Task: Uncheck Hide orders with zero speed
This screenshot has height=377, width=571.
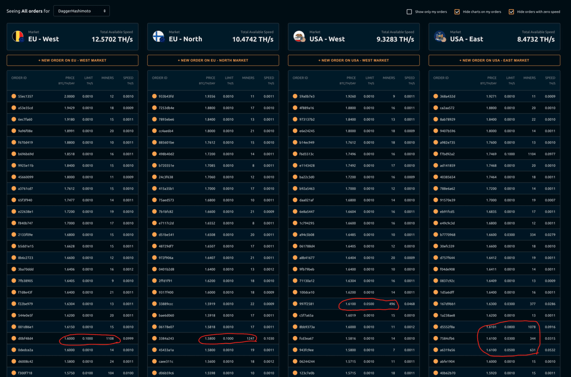Action: [x=512, y=11]
